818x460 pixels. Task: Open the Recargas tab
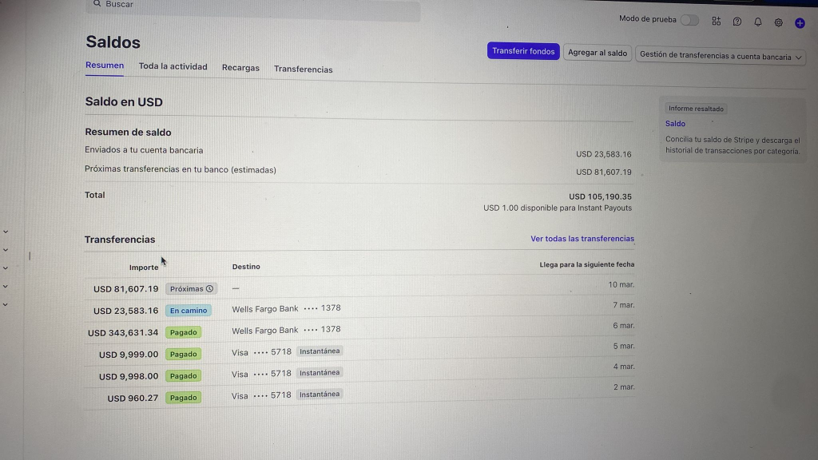tap(240, 69)
